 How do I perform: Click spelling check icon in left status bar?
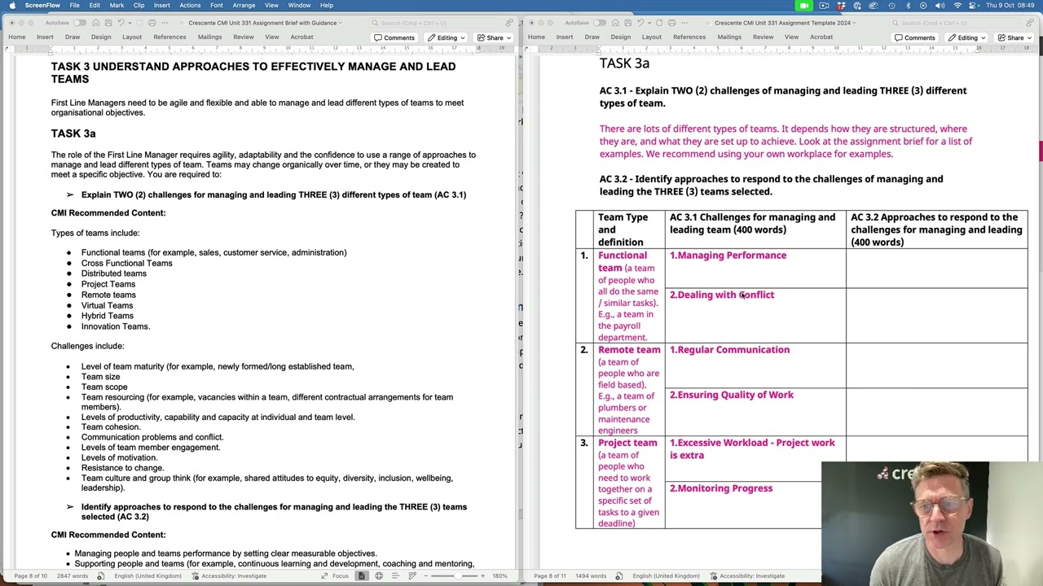(101, 576)
